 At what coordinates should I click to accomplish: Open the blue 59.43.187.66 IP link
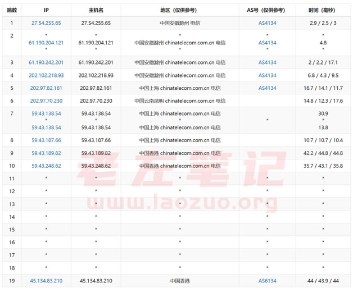pos(46,140)
